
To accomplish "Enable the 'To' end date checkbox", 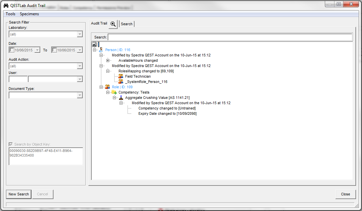I will point(54,50).
